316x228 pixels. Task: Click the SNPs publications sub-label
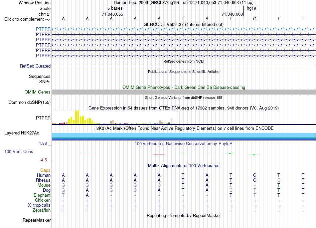45,82
